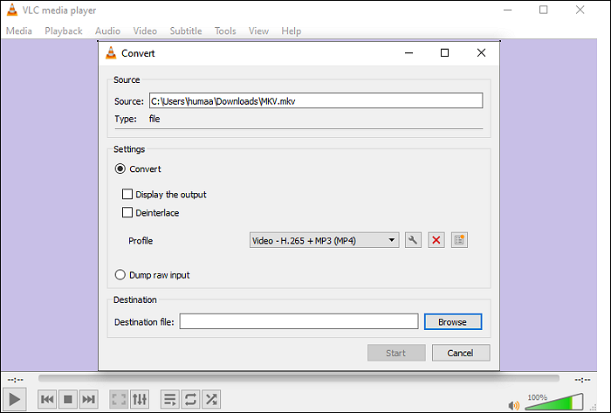
Task: Select the Dump raw input radio button
Action: [x=121, y=275]
